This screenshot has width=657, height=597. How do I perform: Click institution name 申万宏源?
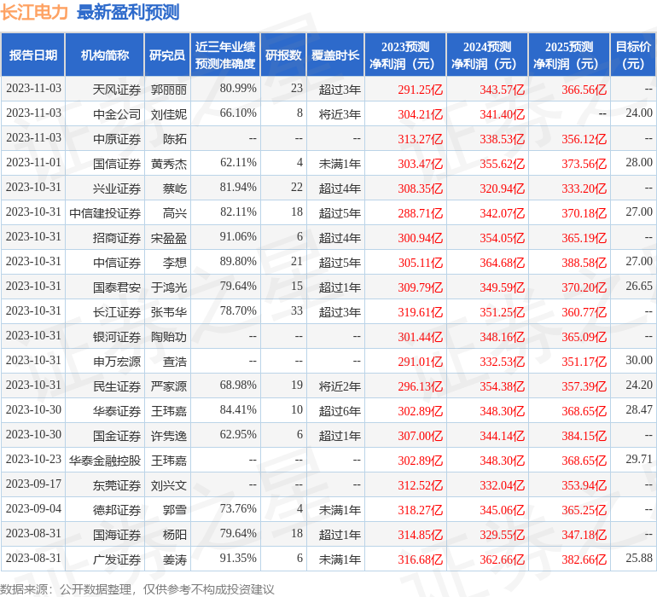117,361
